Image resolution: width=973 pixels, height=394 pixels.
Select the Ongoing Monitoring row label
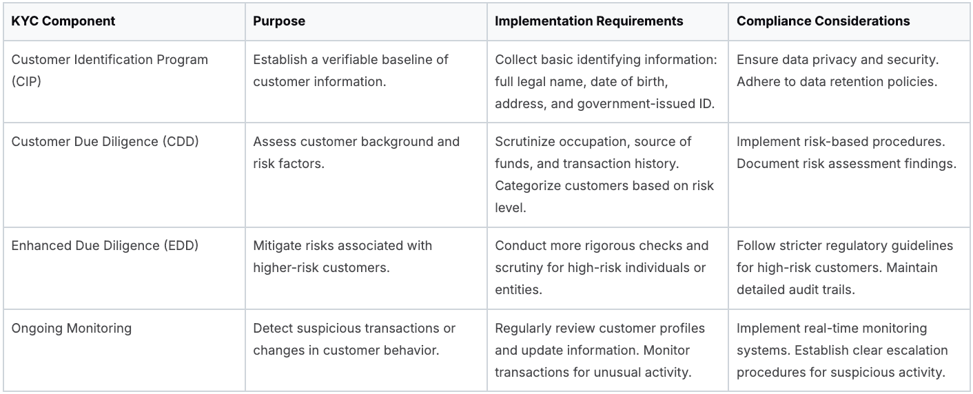72,329
